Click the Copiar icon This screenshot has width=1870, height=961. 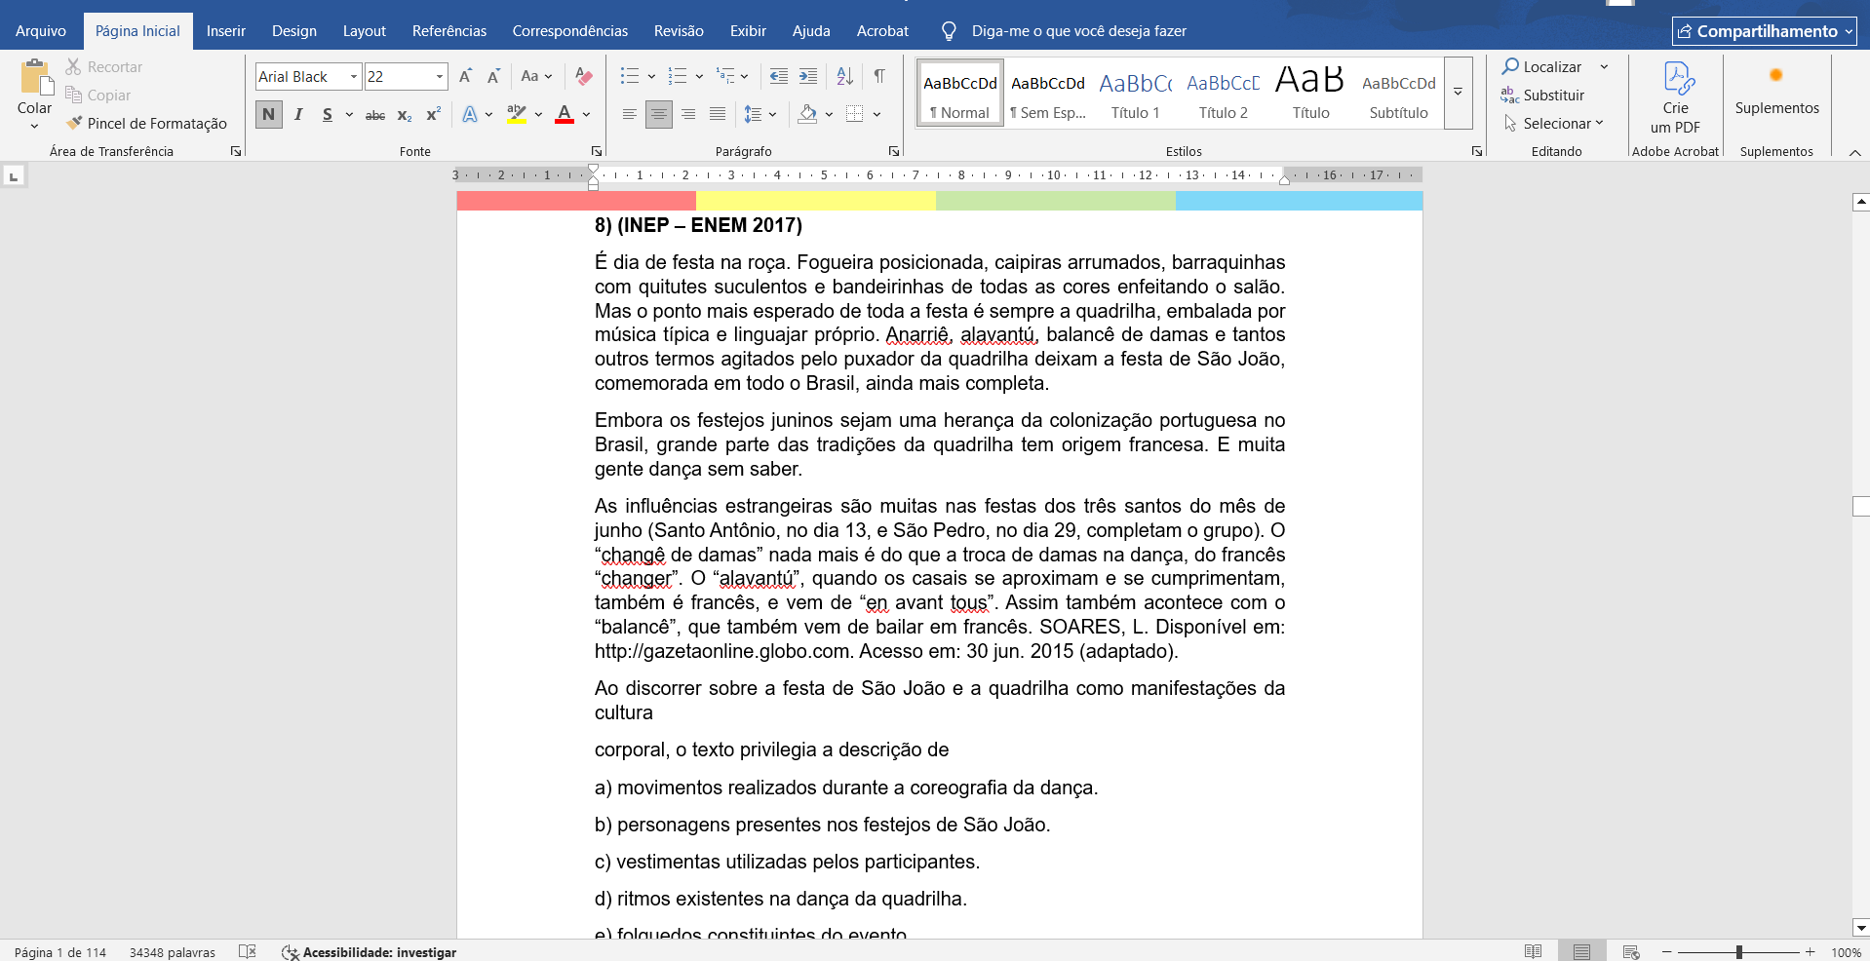click(x=73, y=95)
